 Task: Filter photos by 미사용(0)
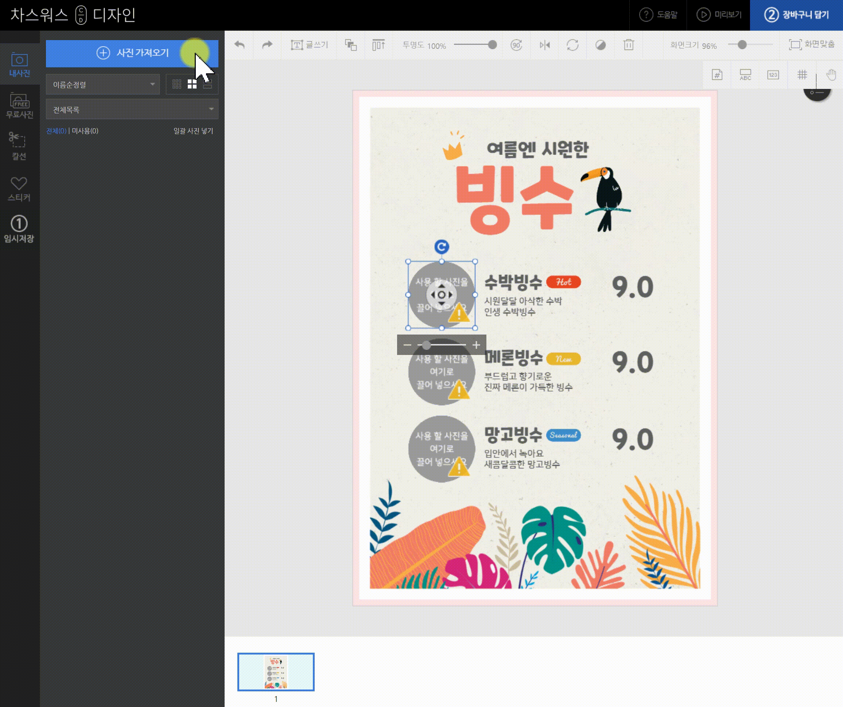tap(85, 131)
